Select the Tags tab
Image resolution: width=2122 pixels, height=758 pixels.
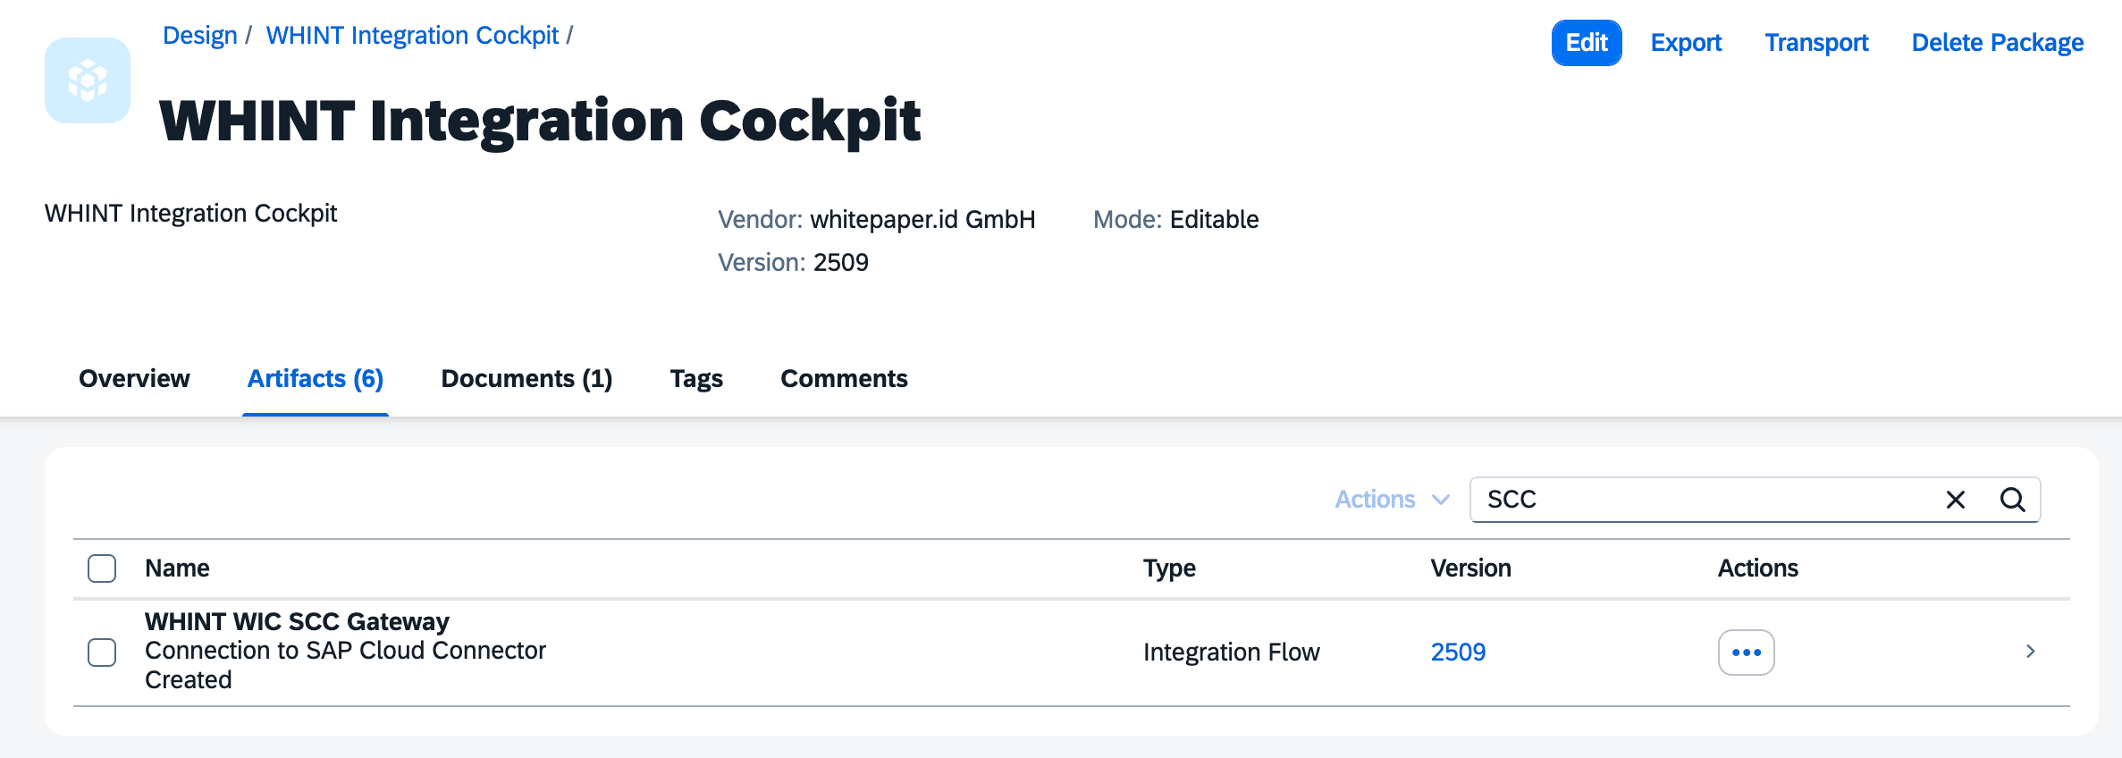[696, 379]
